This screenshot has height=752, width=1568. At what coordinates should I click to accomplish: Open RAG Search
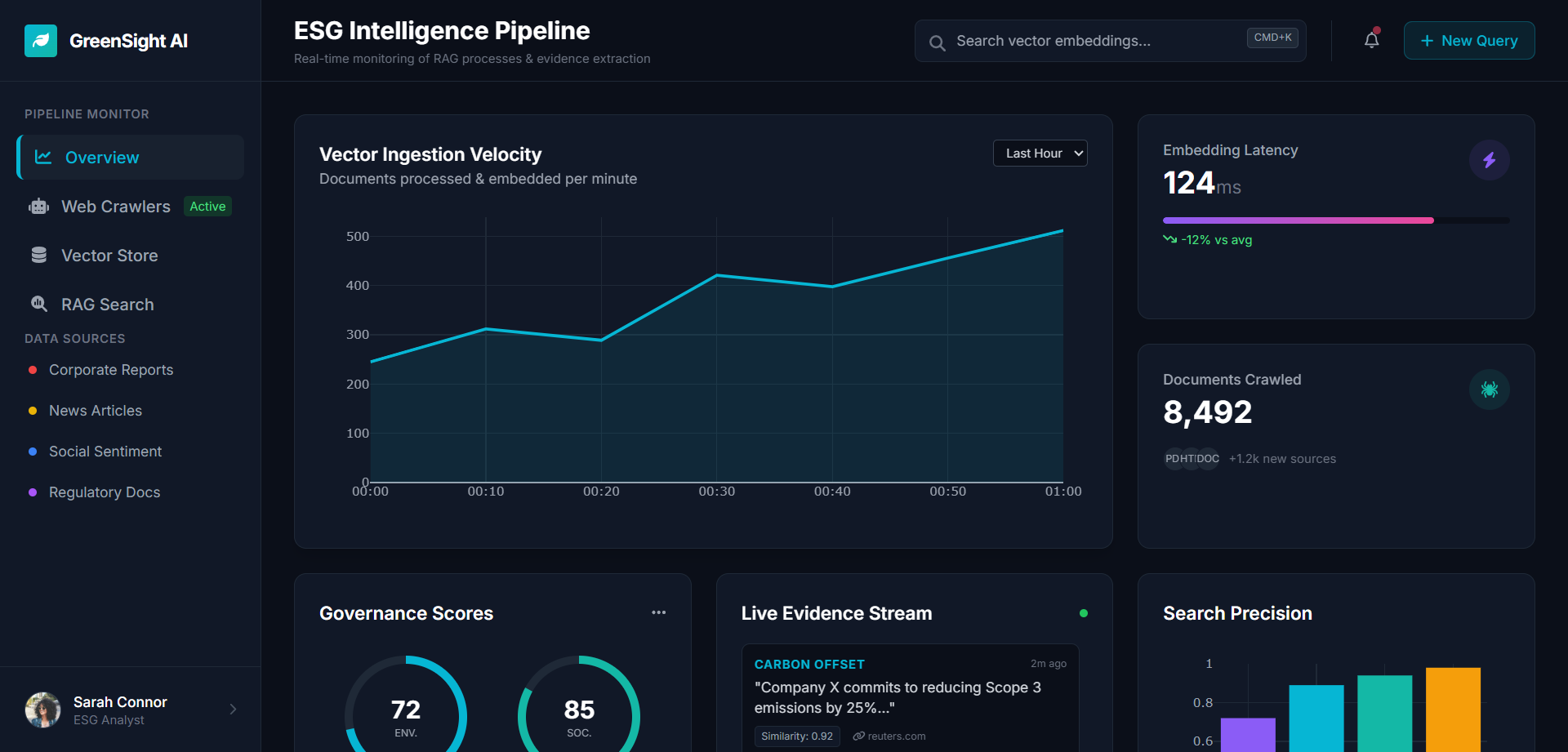click(x=107, y=304)
